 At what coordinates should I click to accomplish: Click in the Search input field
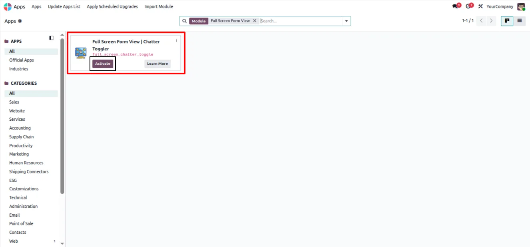tap(301, 21)
